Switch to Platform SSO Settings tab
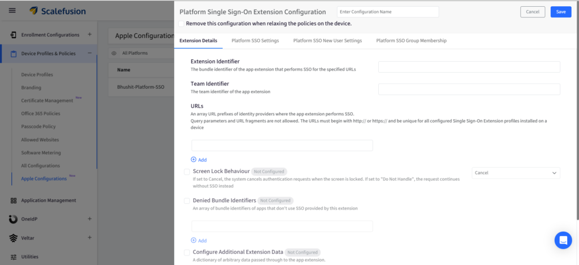The height and width of the screenshot is (265, 579). [x=255, y=41]
